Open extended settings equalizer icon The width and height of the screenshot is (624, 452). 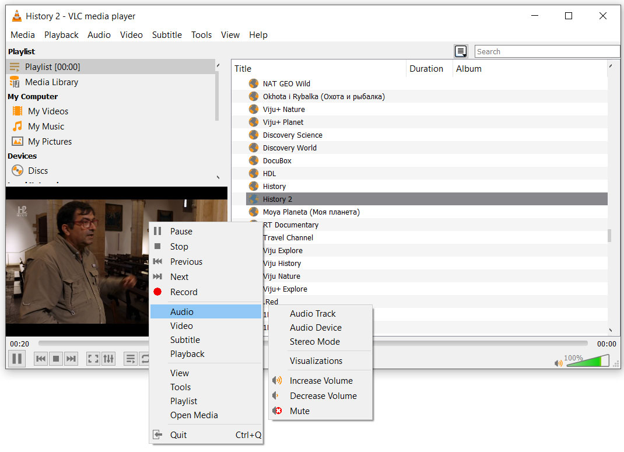(x=108, y=359)
